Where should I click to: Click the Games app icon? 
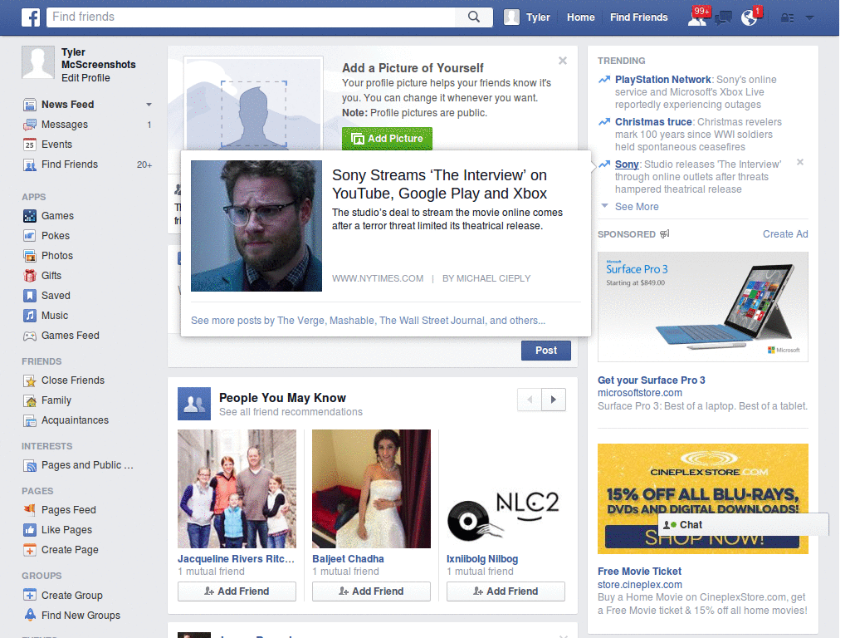pos(30,216)
